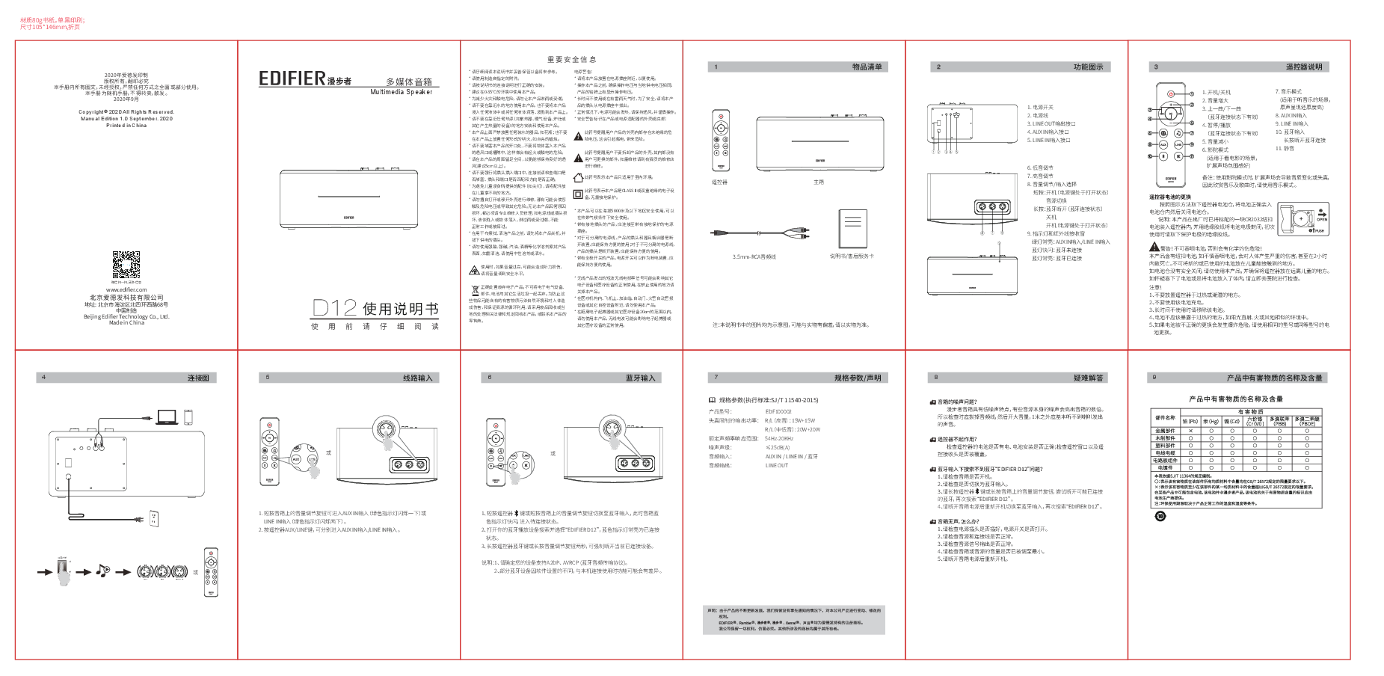Switch the music/movie mode button on the remote
Screen dimensions: 1384x676
(1178, 133)
